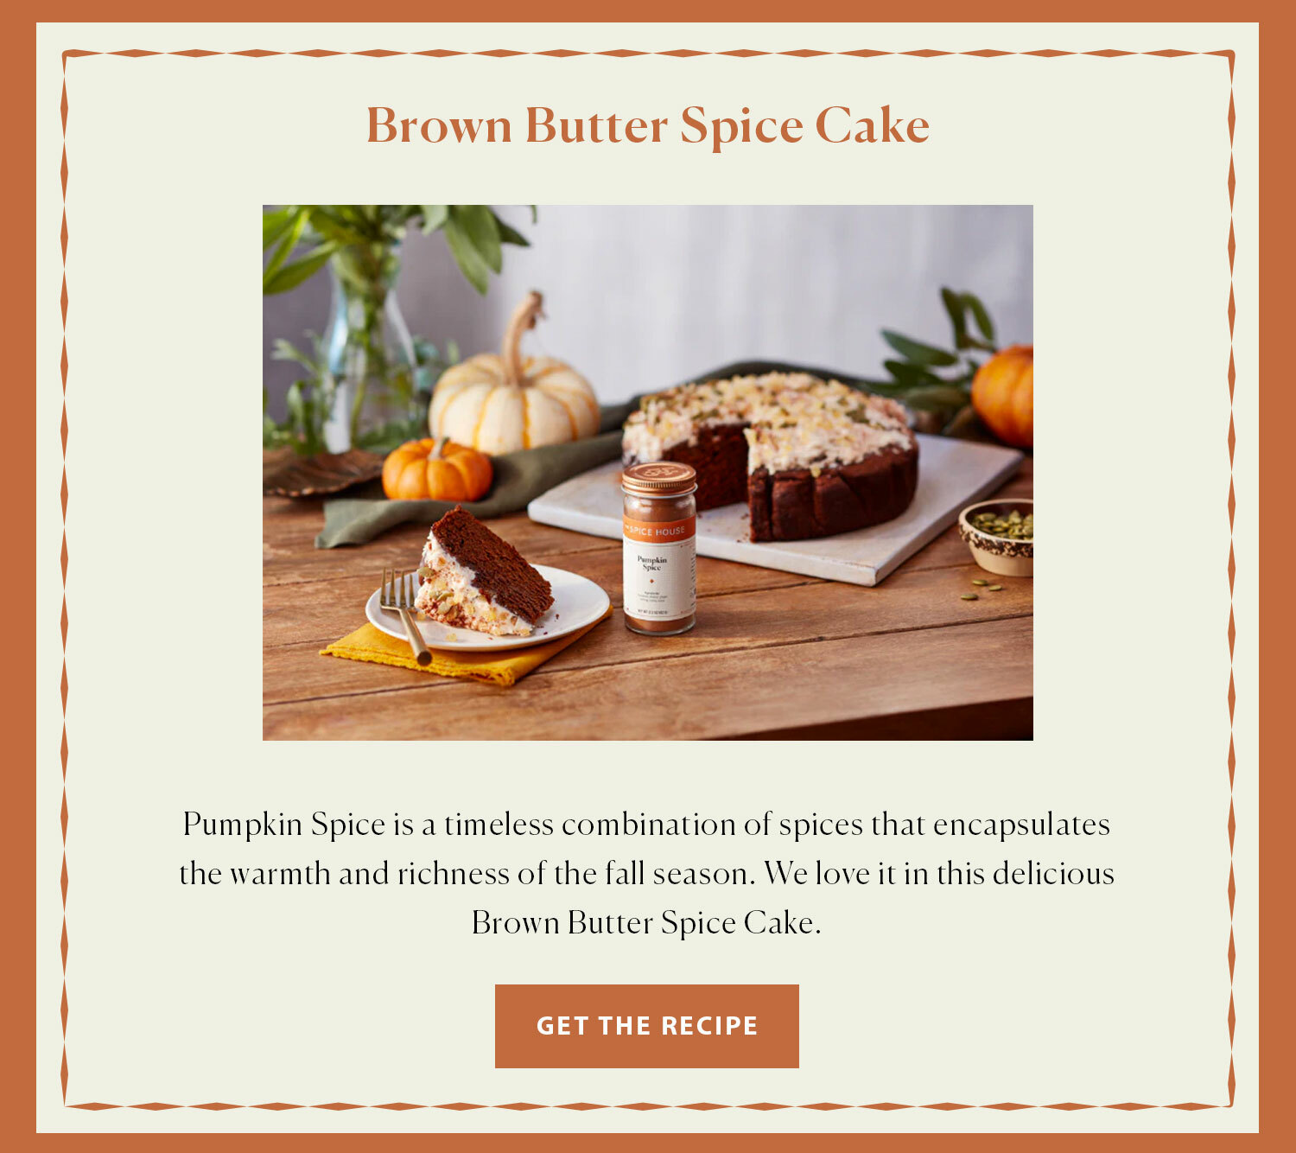Click the gold fork on the plate
Screen dimensions: 1296x1153
404,615
